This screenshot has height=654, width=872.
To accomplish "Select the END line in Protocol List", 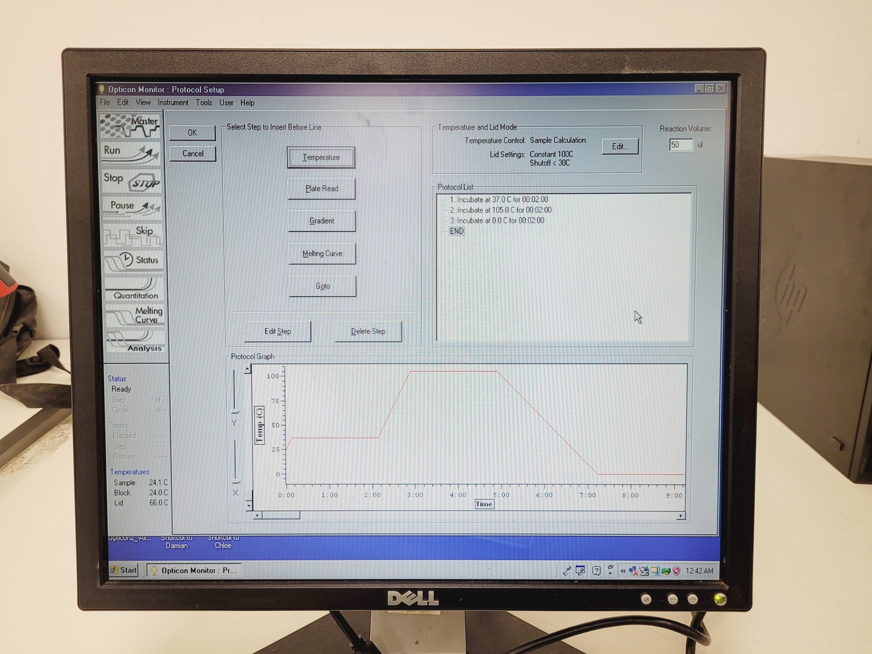I will [457, 231].
